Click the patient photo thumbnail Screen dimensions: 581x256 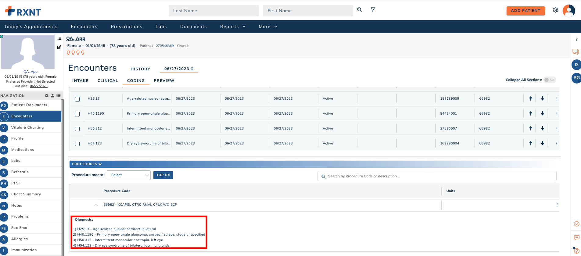tap(28, 52)
